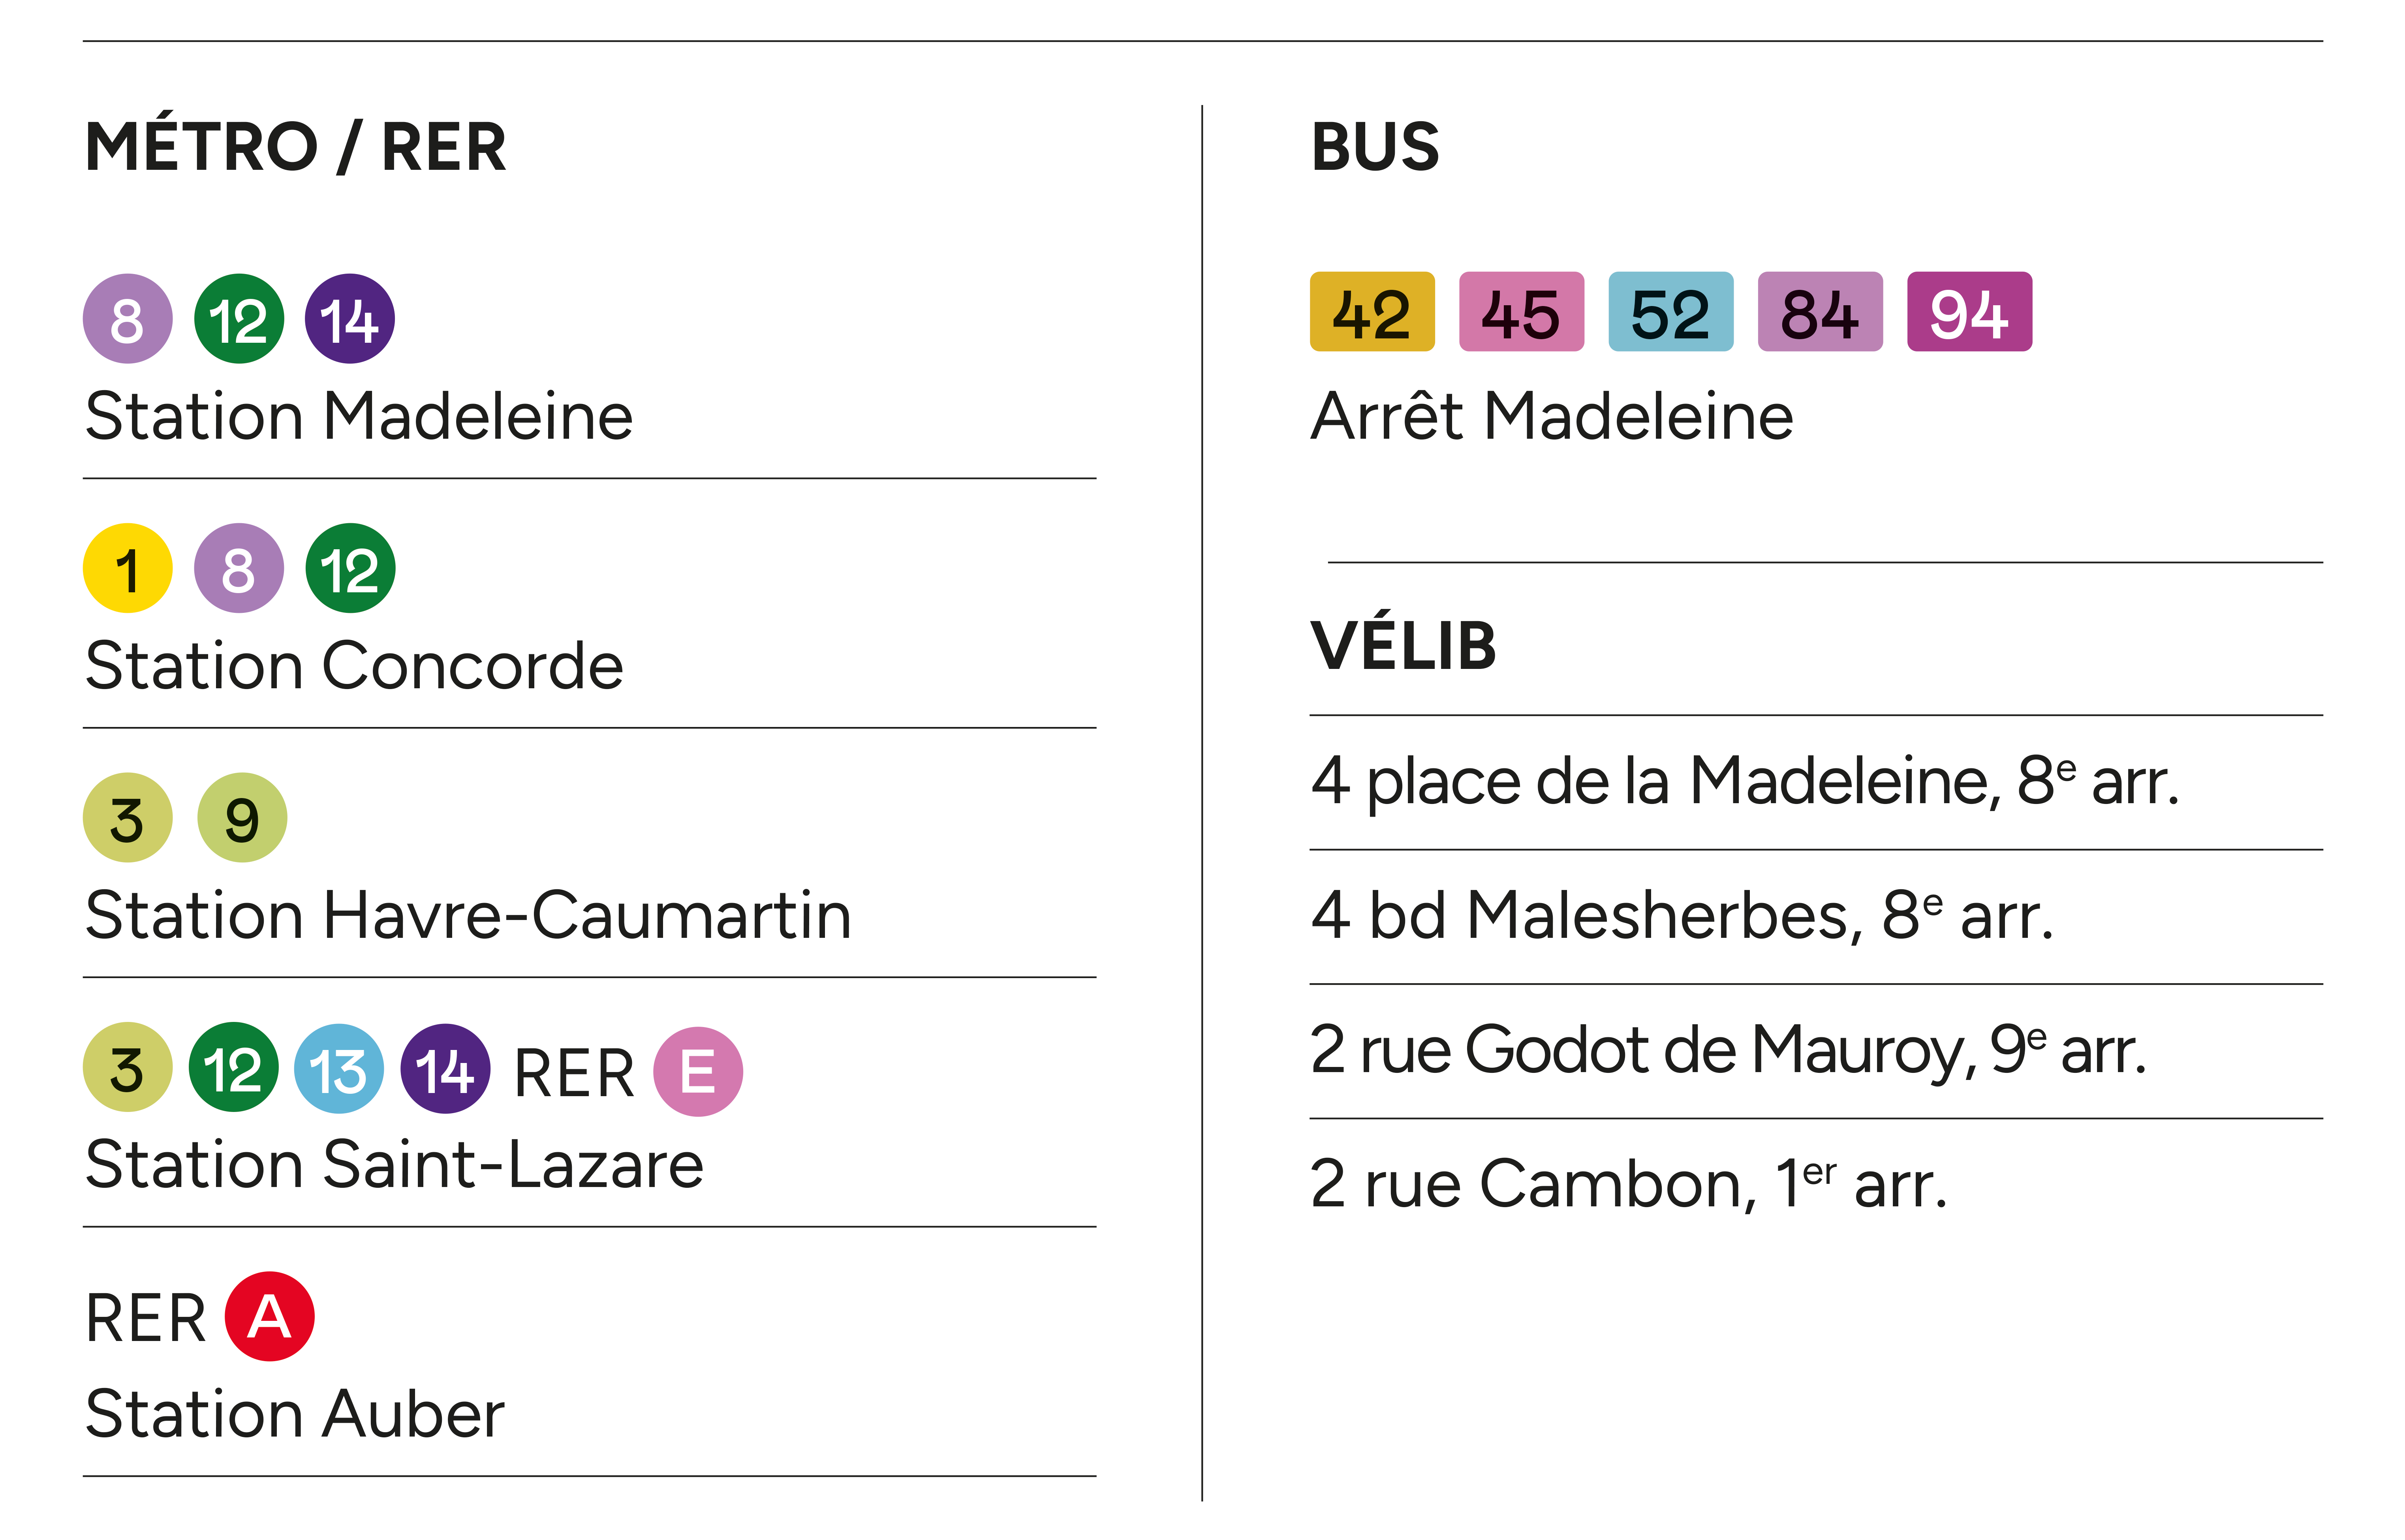Click the green line 12 icon at Concorde
Viewport: 2405px width, 1540px height.
point(349,568)
